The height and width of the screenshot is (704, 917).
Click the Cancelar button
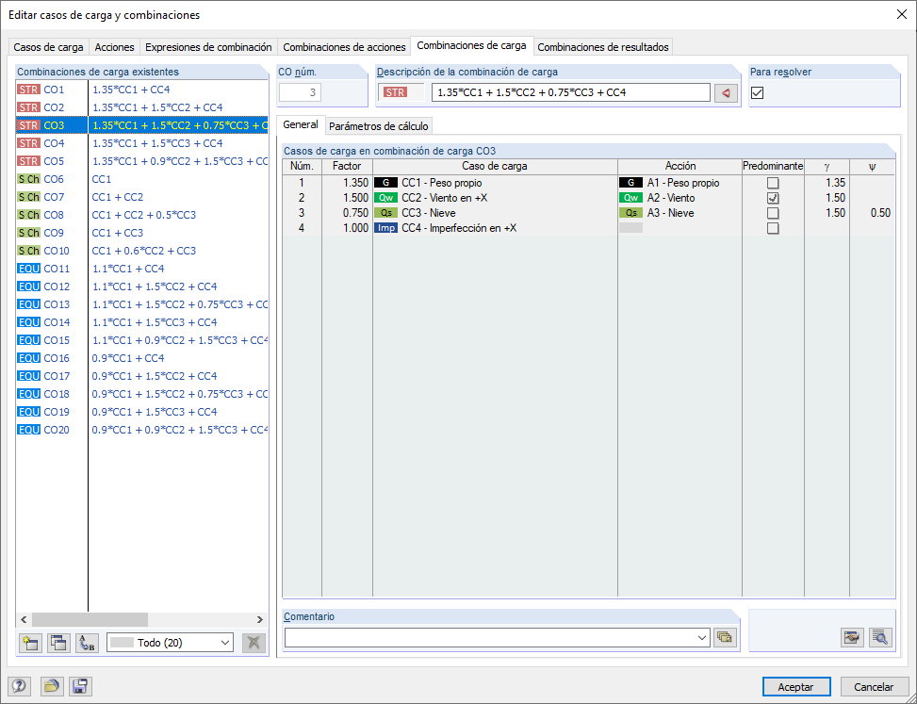tap(874, 687)
